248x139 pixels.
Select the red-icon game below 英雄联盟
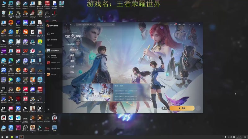[x=53, y=63]
